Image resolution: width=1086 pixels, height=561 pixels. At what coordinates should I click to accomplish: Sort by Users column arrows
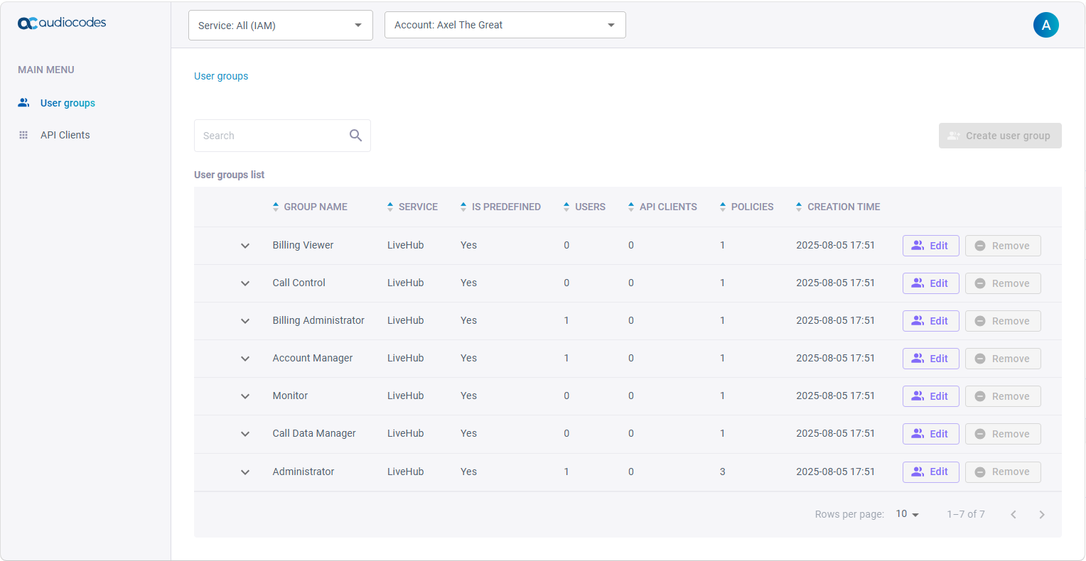coord(566,207)
